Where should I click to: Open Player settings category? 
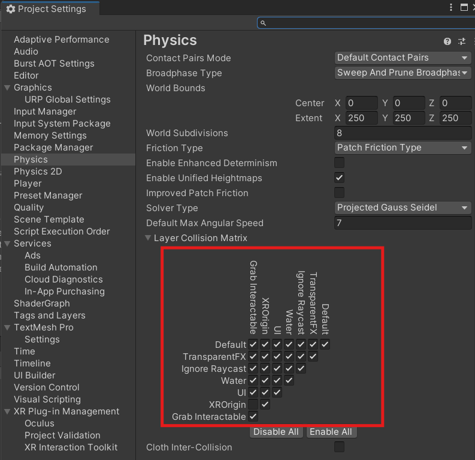tap(28, 184)
